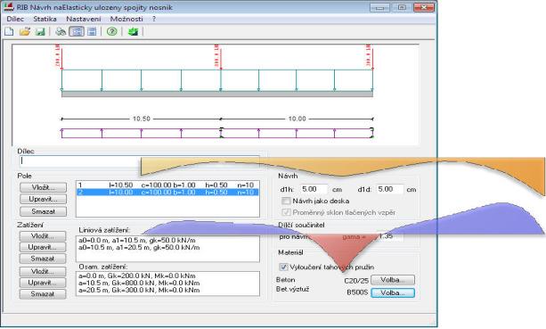Toggle the highlighted input view toolbar icon

(77, 32)
